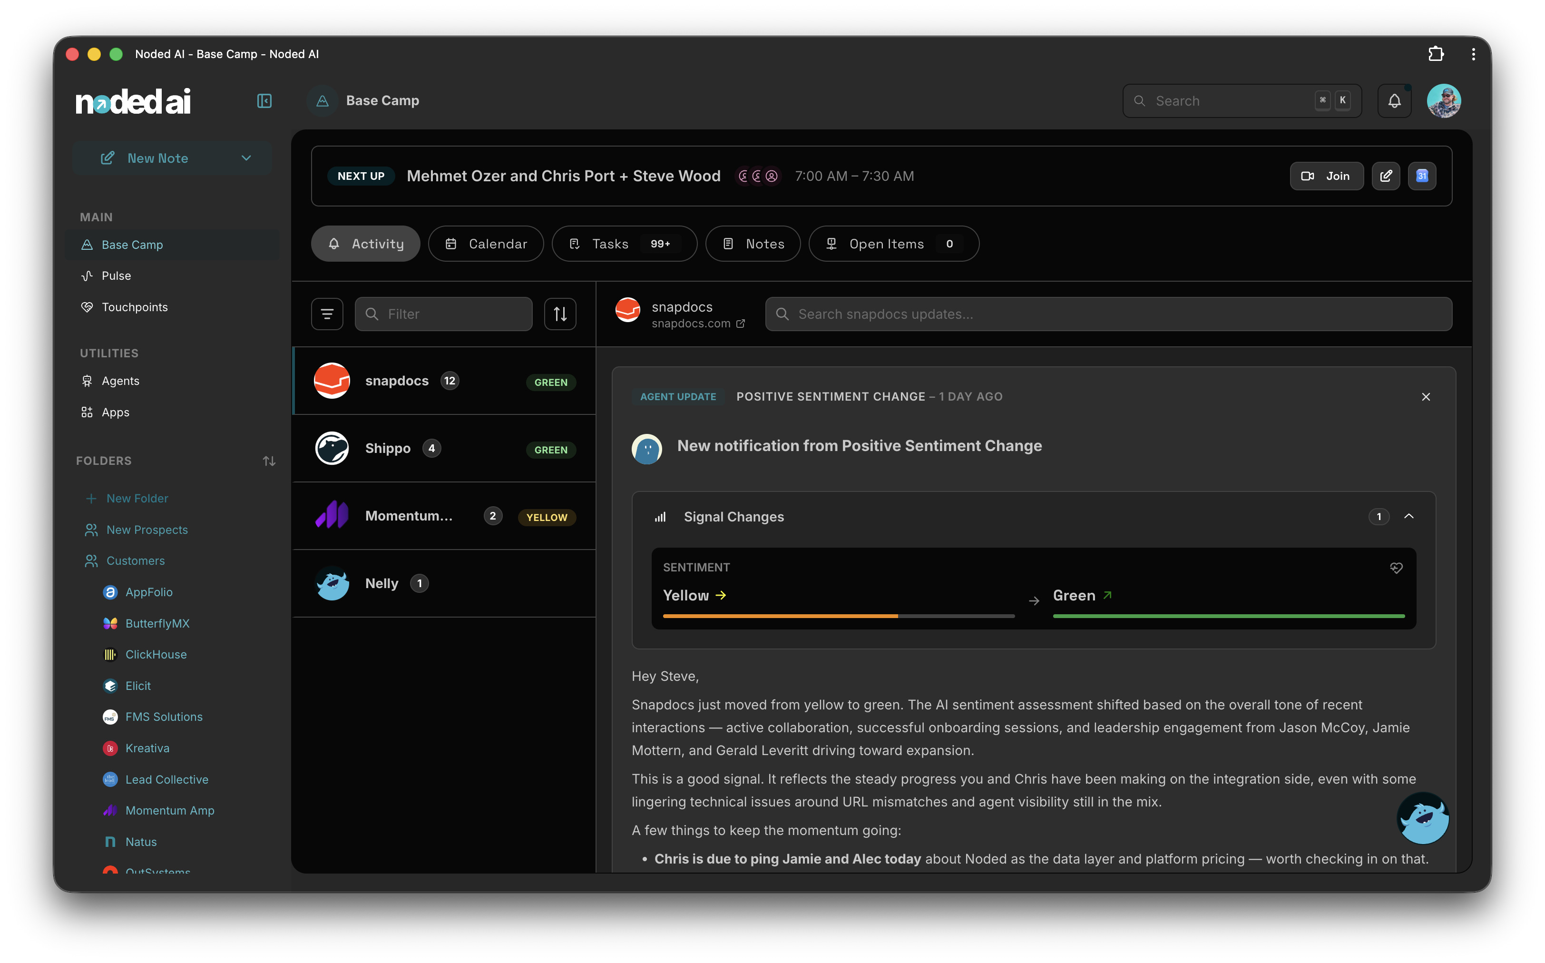Open the three-dot window menu

tap(1473, 54)
